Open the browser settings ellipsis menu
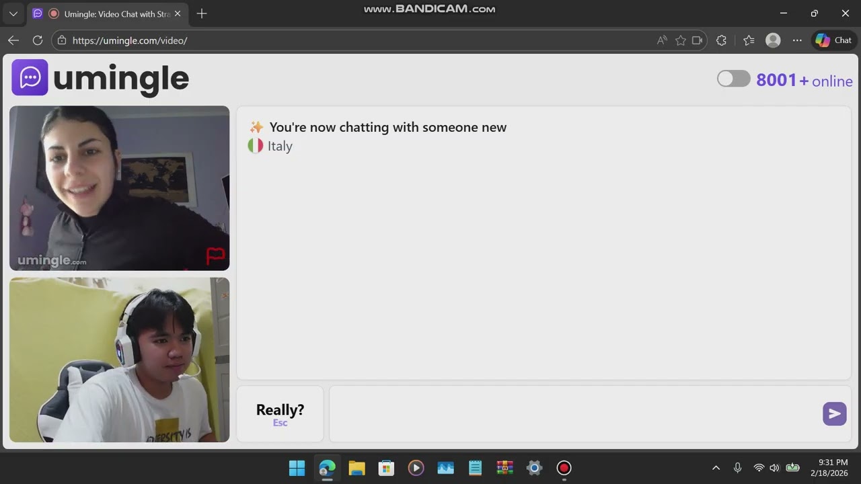 [797, 40]
